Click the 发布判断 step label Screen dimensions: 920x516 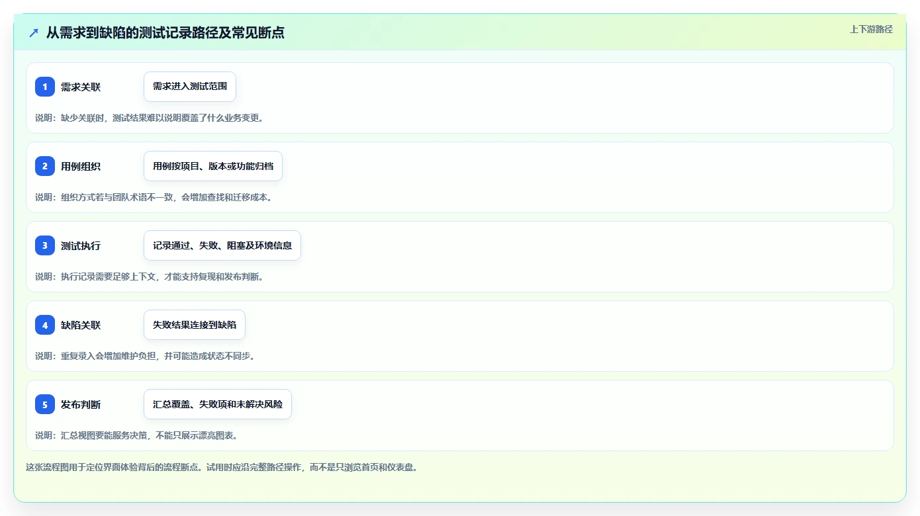[81, 404]
